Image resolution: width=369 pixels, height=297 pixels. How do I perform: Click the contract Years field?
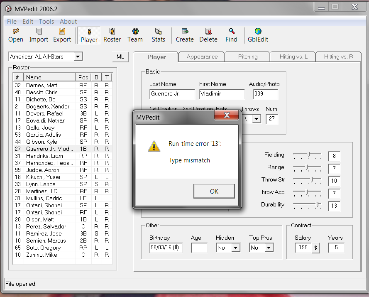[336, 248]
